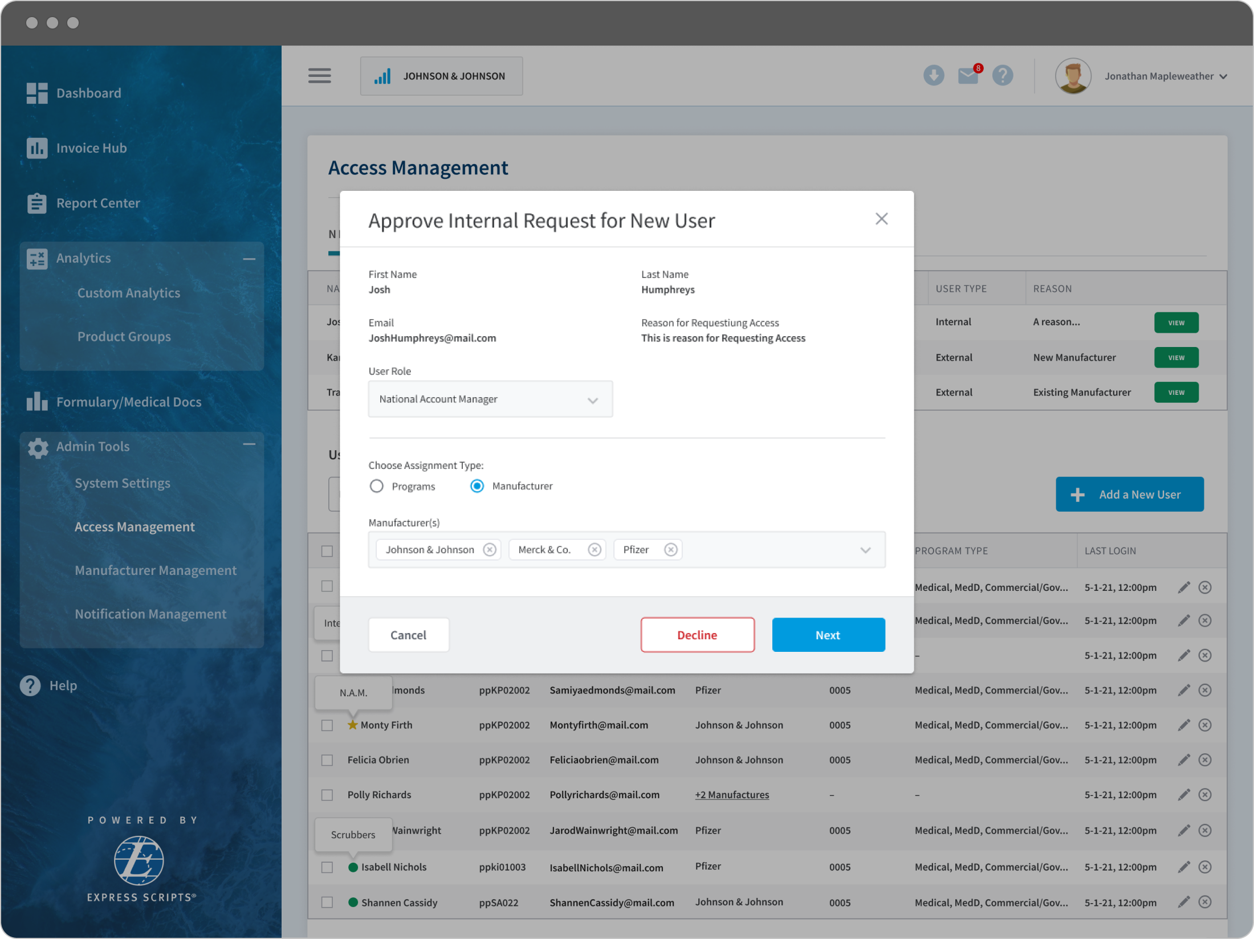Click the Dashboard menu label

[88, 93]
